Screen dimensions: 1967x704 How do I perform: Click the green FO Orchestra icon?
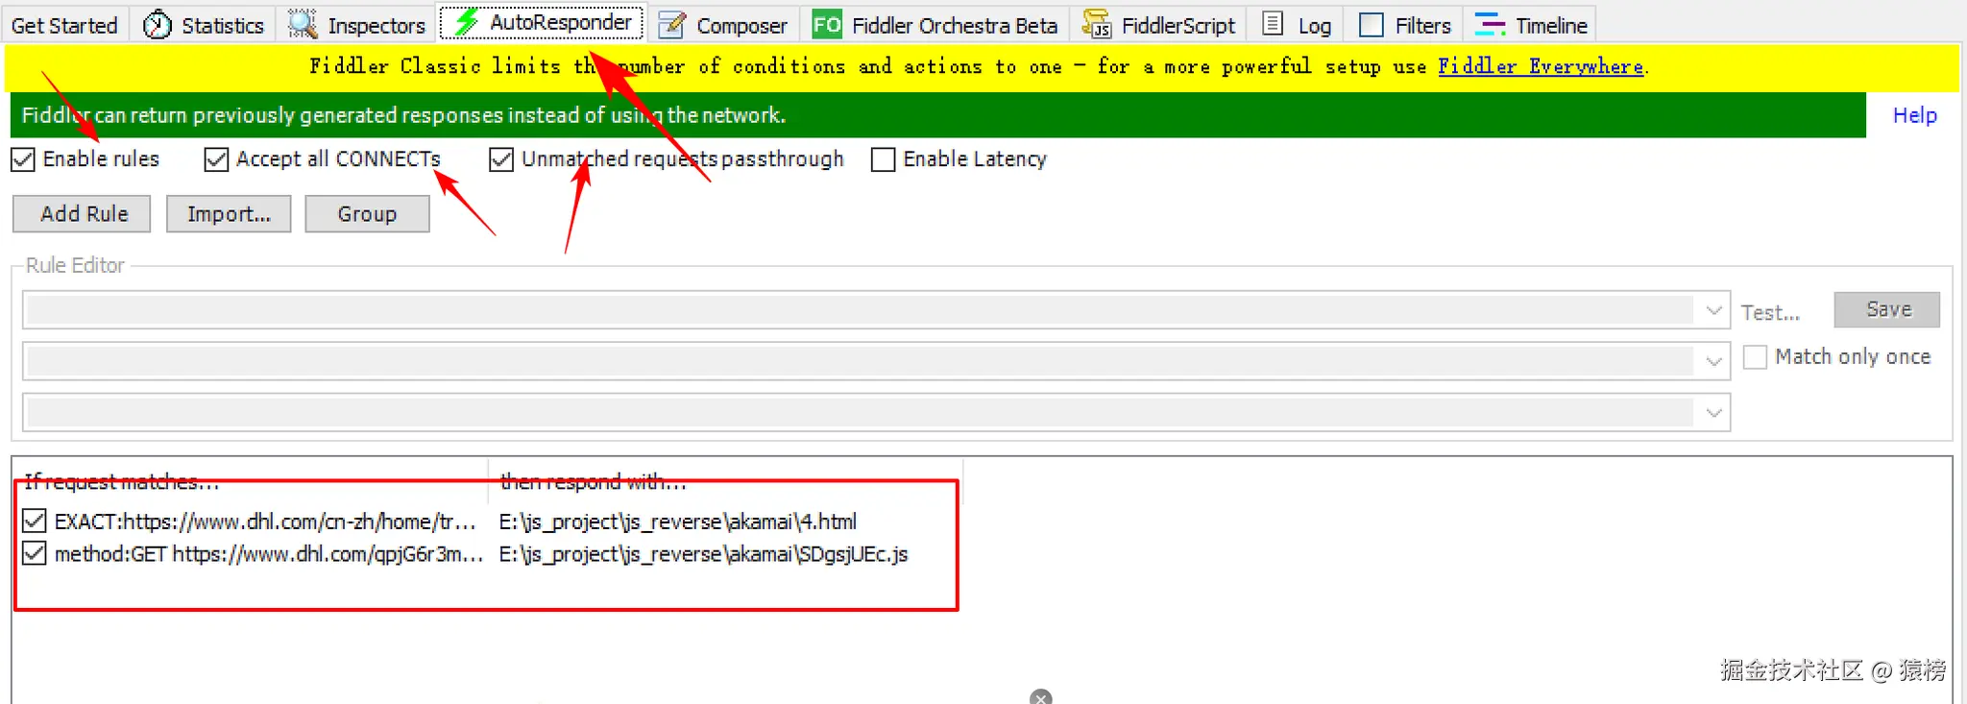point(827,24)
